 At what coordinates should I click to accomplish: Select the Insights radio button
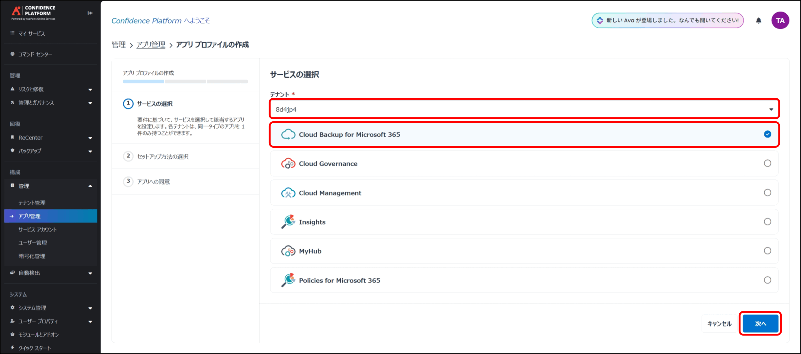coord(767,222)
